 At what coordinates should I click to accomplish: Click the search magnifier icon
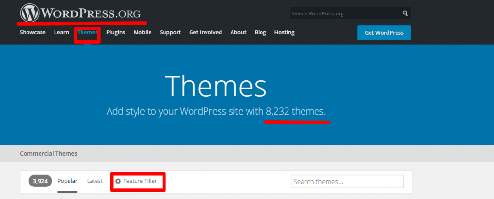point(405,13)
